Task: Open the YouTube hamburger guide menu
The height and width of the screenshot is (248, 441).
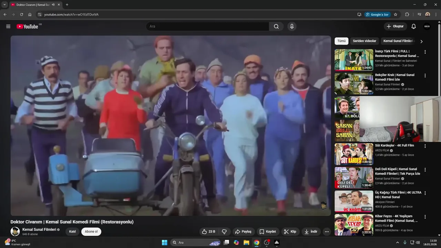Action: (8, 27)
